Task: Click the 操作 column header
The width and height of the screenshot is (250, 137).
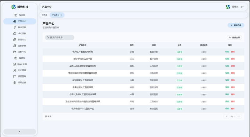Action: pos(230,45)
